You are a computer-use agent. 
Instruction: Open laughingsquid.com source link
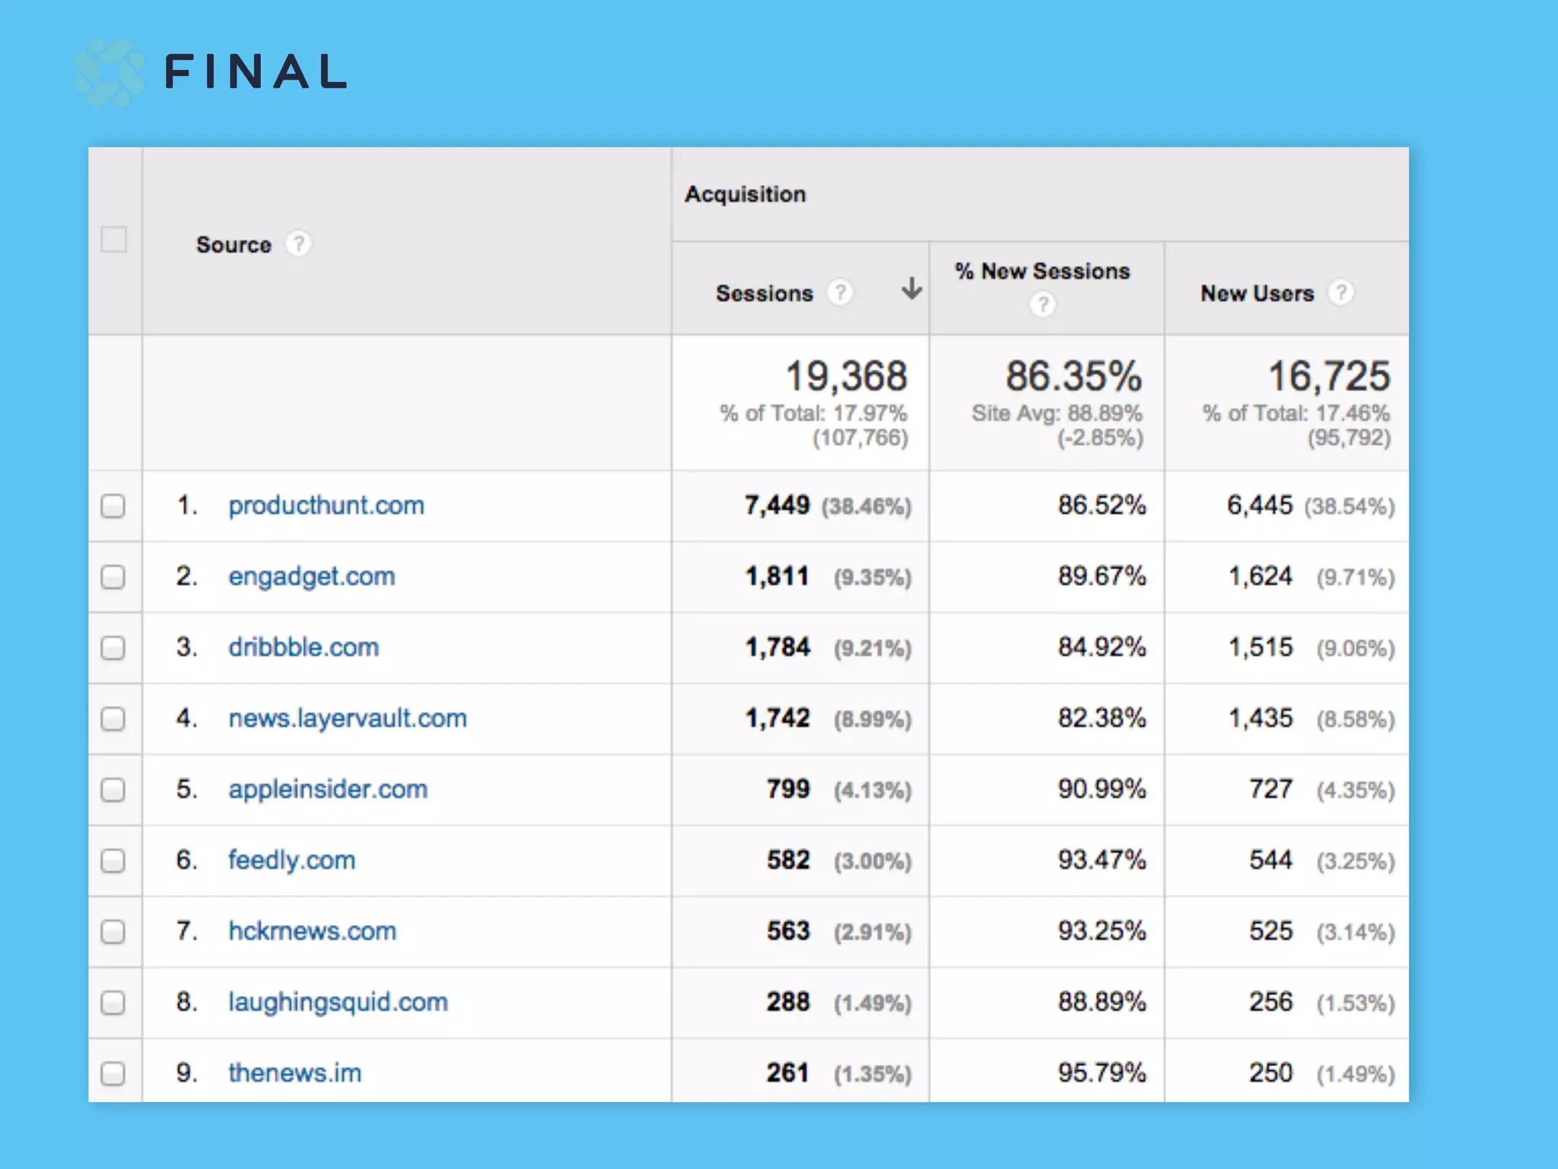(x=338, y=1002)
